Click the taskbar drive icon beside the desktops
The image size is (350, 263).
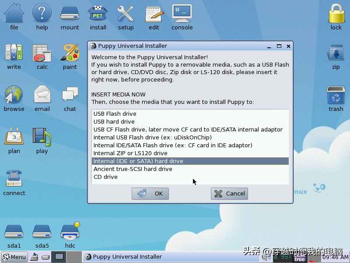coord(45,257)
